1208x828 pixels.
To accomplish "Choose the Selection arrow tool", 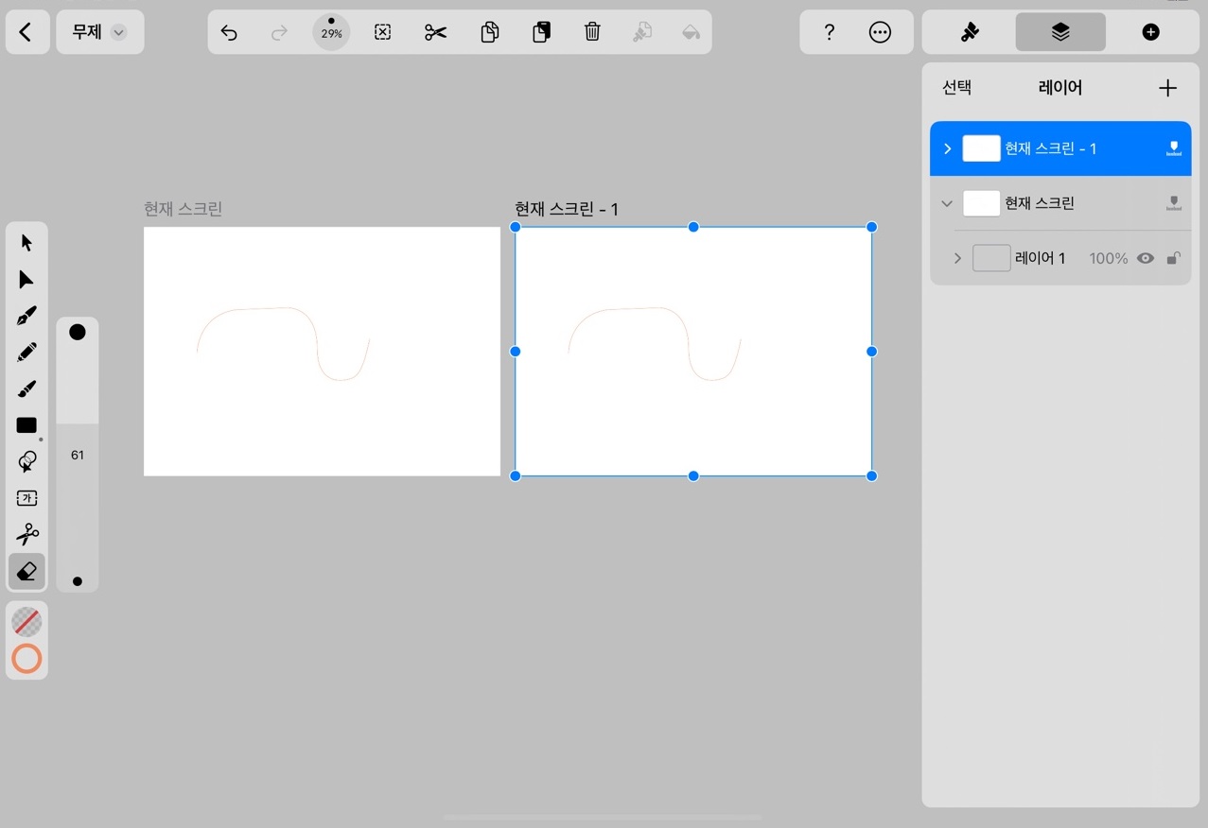I will (x=26, y=243).
